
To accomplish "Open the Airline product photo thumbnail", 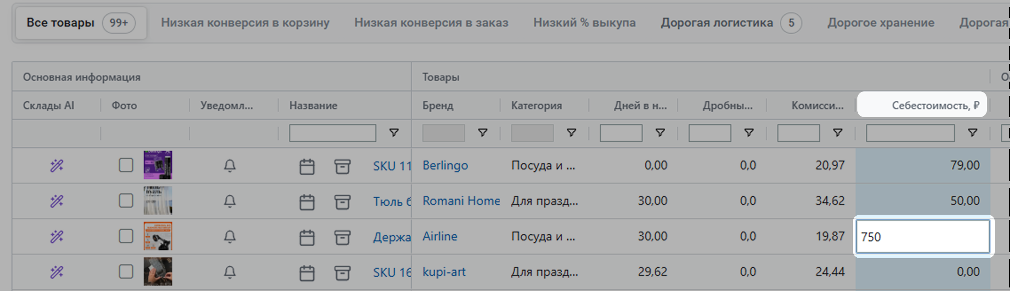I will click(x=158, y=236).
